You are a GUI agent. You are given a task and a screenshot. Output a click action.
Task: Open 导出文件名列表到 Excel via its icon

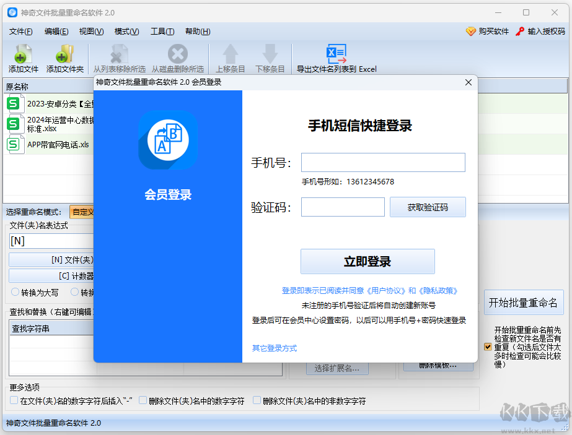pos(337,54)
